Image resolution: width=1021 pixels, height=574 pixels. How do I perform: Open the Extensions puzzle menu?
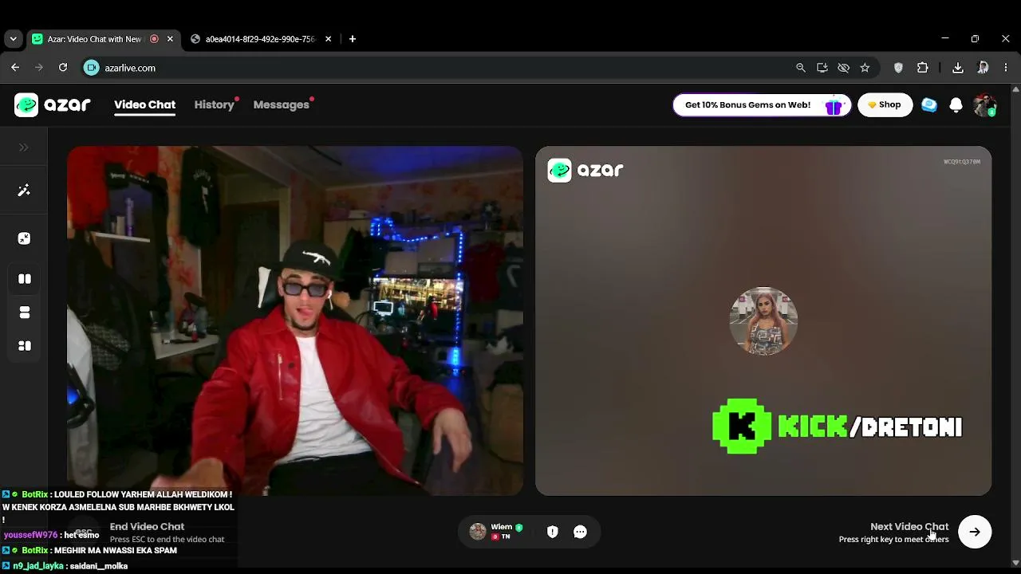(923, 68)
